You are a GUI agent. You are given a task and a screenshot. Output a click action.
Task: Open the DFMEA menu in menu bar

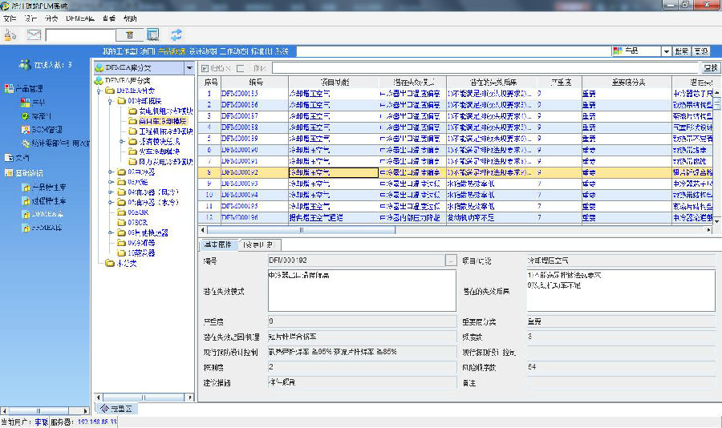pyautogui.click(x=79, y=18)
